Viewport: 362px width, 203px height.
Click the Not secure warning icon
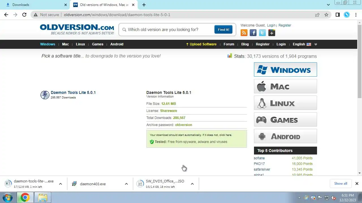tap(35, 15)
